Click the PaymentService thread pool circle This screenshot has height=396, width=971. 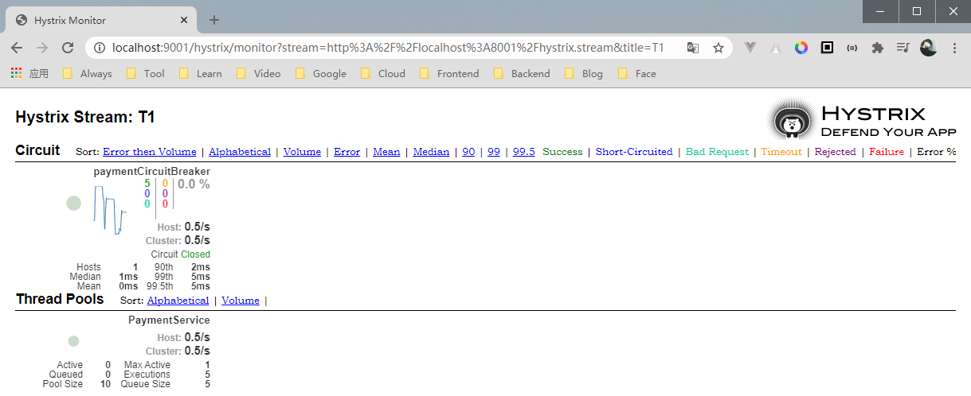(x=73, y=341)
